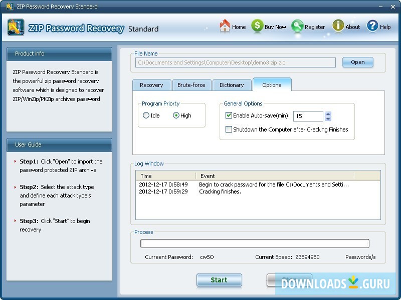Decrease auto-save minutes with the down stepper
401x300 pixels.
328,118
